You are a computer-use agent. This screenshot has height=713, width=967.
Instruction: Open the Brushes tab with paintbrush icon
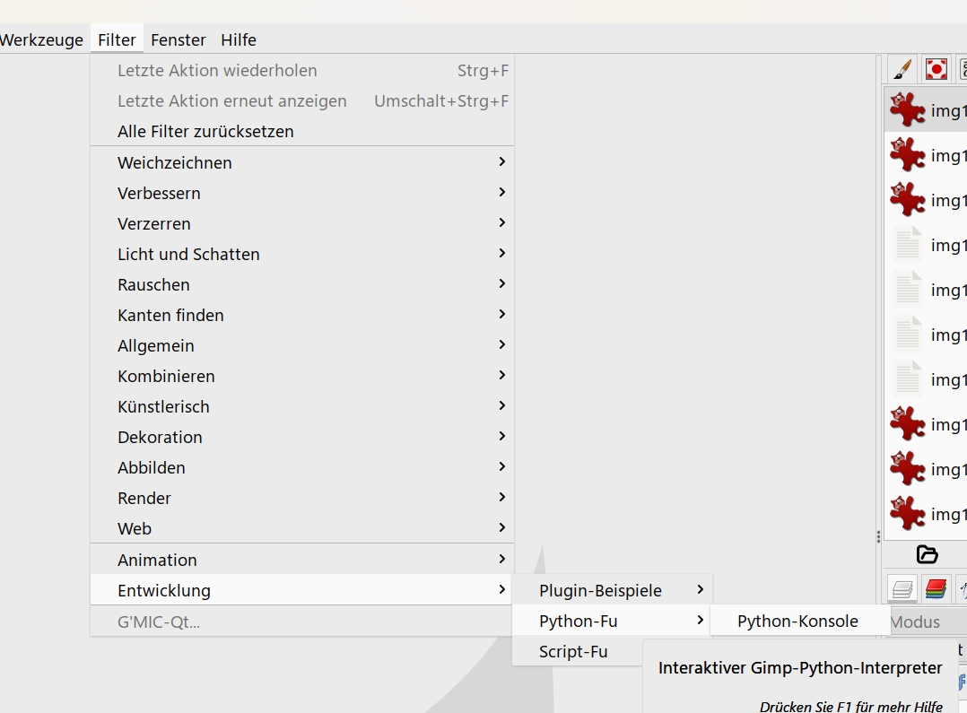(902, 69)
